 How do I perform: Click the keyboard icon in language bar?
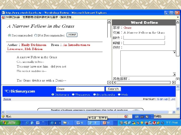pyautogui.click(x=142, y=117)
